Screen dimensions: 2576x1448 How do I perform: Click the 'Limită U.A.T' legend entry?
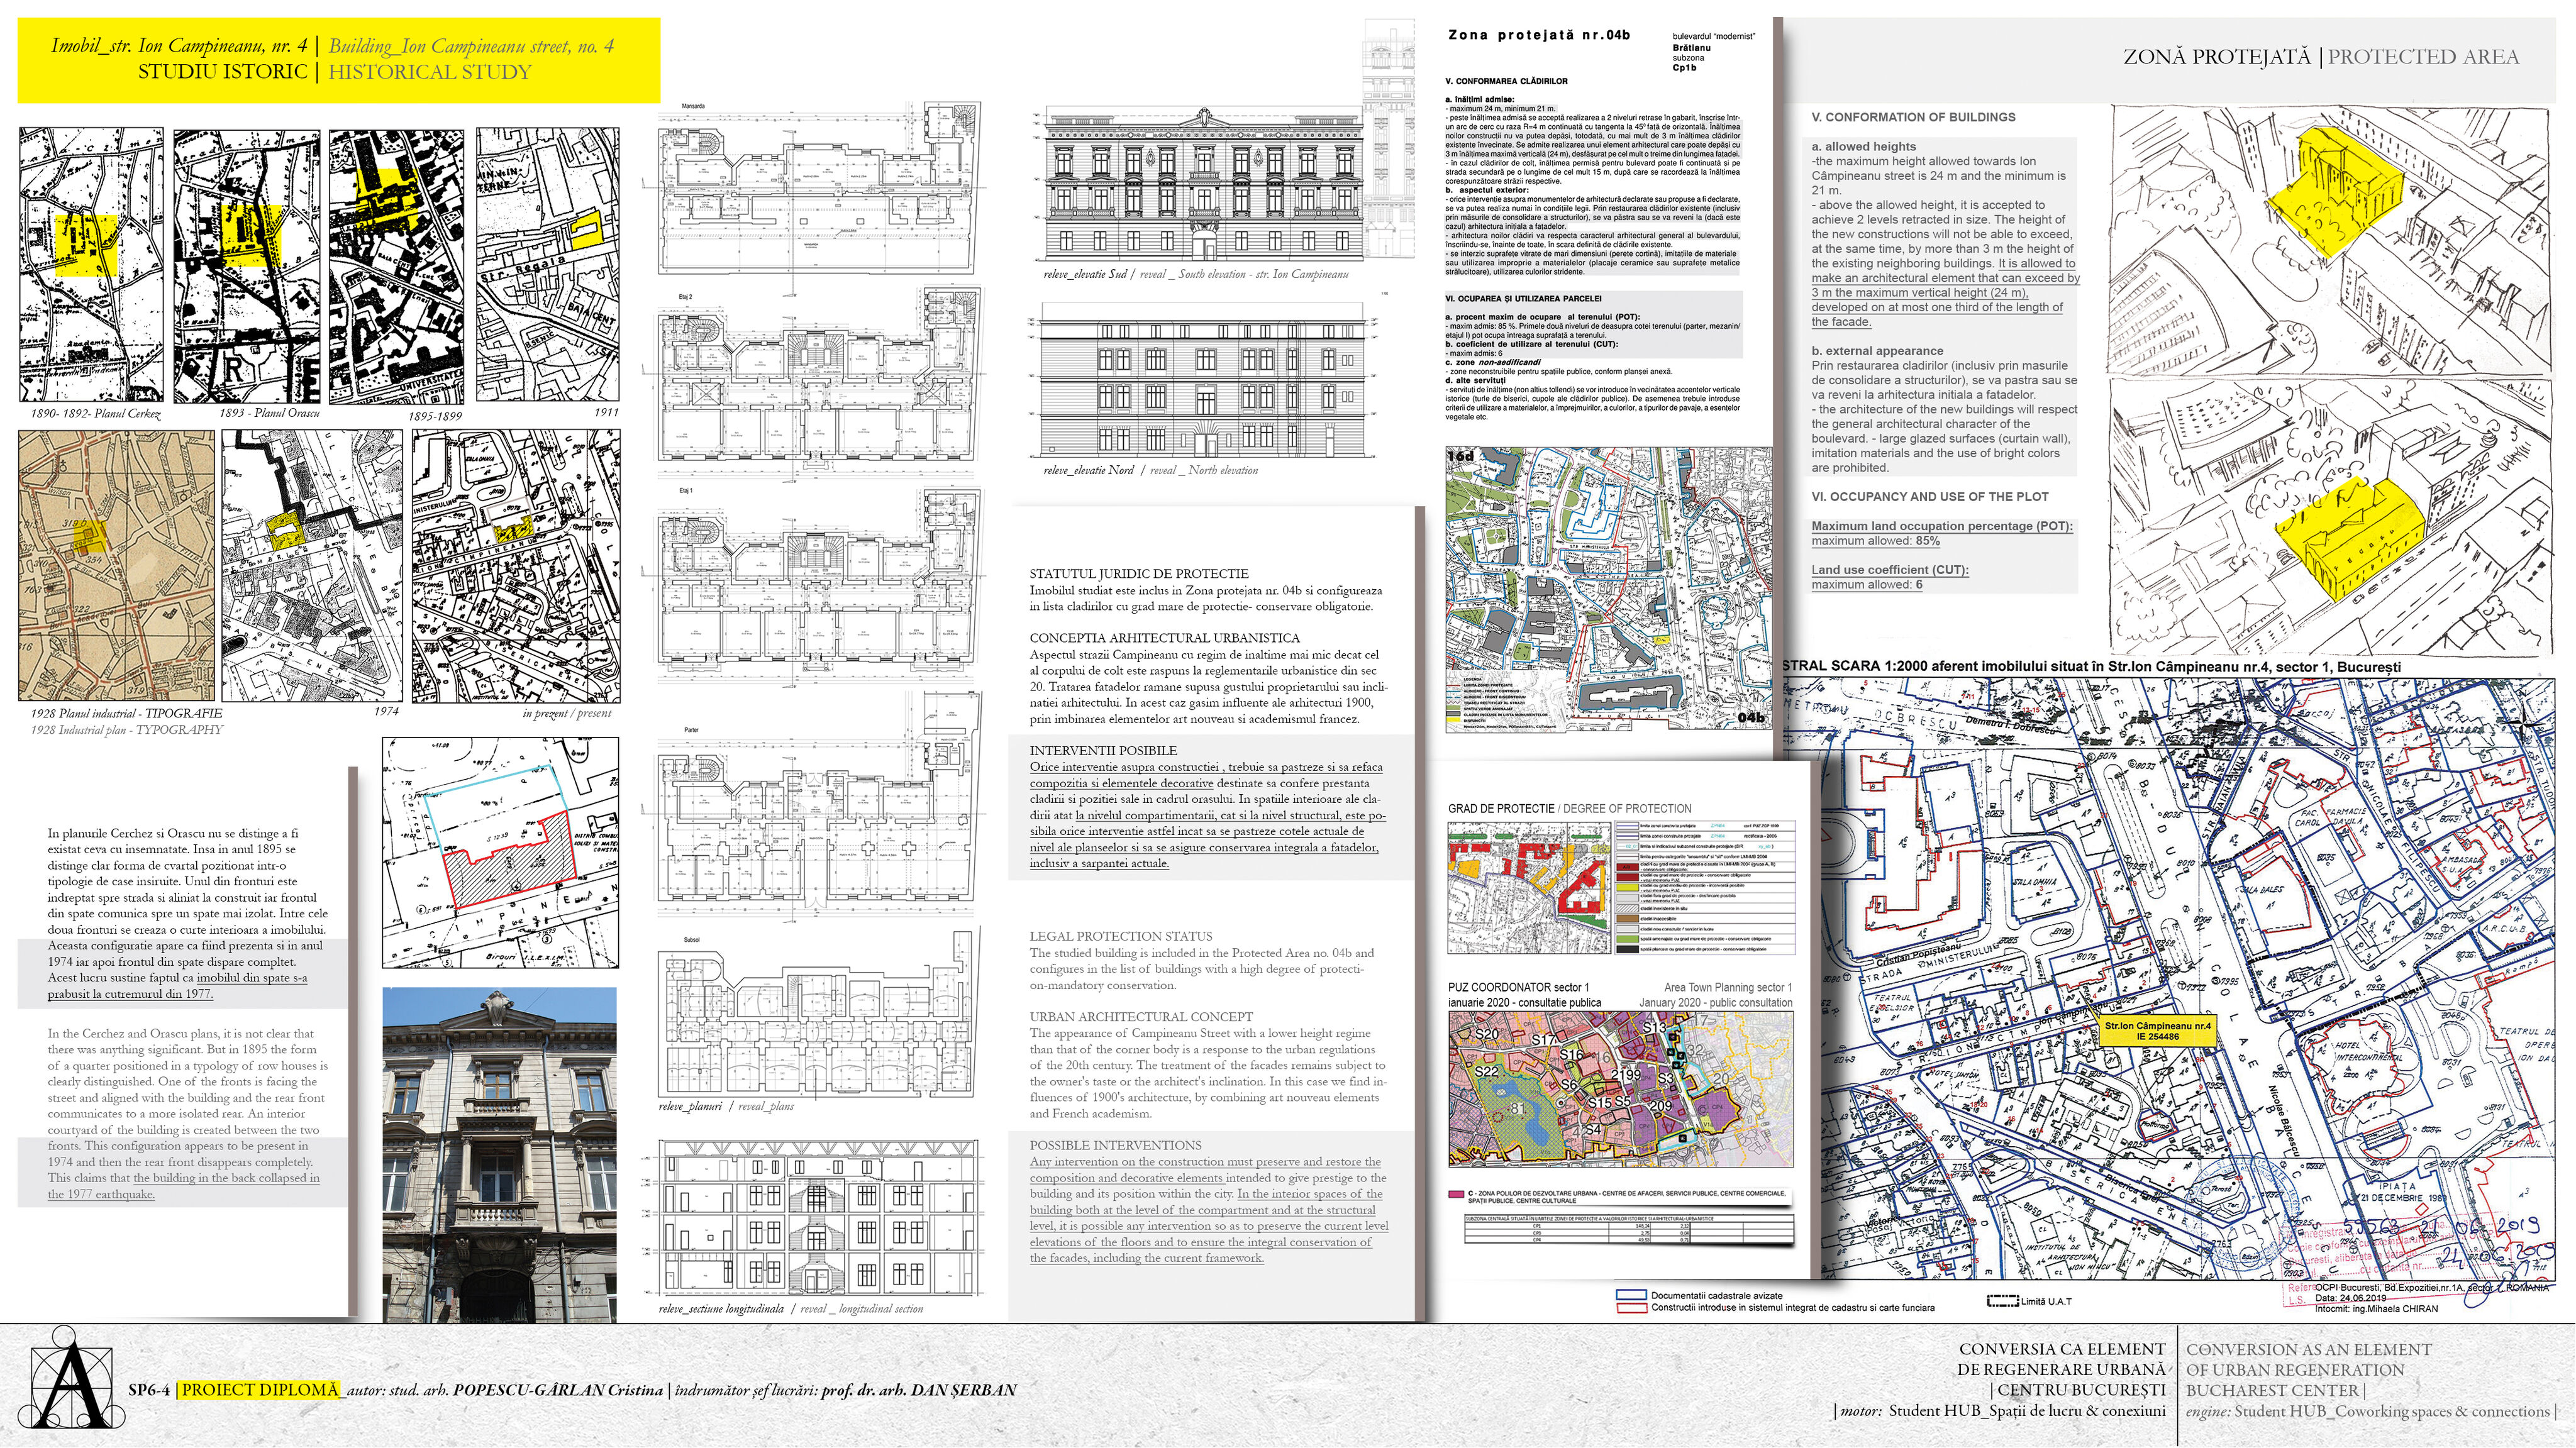(2029, 1302)
